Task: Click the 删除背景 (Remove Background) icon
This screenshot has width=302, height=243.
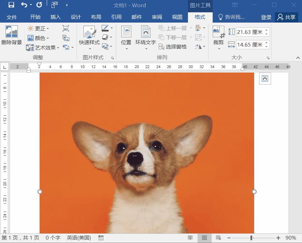Action: click(x=11, y=35)
